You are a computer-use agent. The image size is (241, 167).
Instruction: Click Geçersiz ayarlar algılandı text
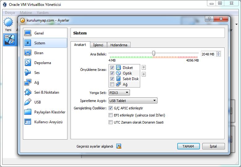point(95,146)
